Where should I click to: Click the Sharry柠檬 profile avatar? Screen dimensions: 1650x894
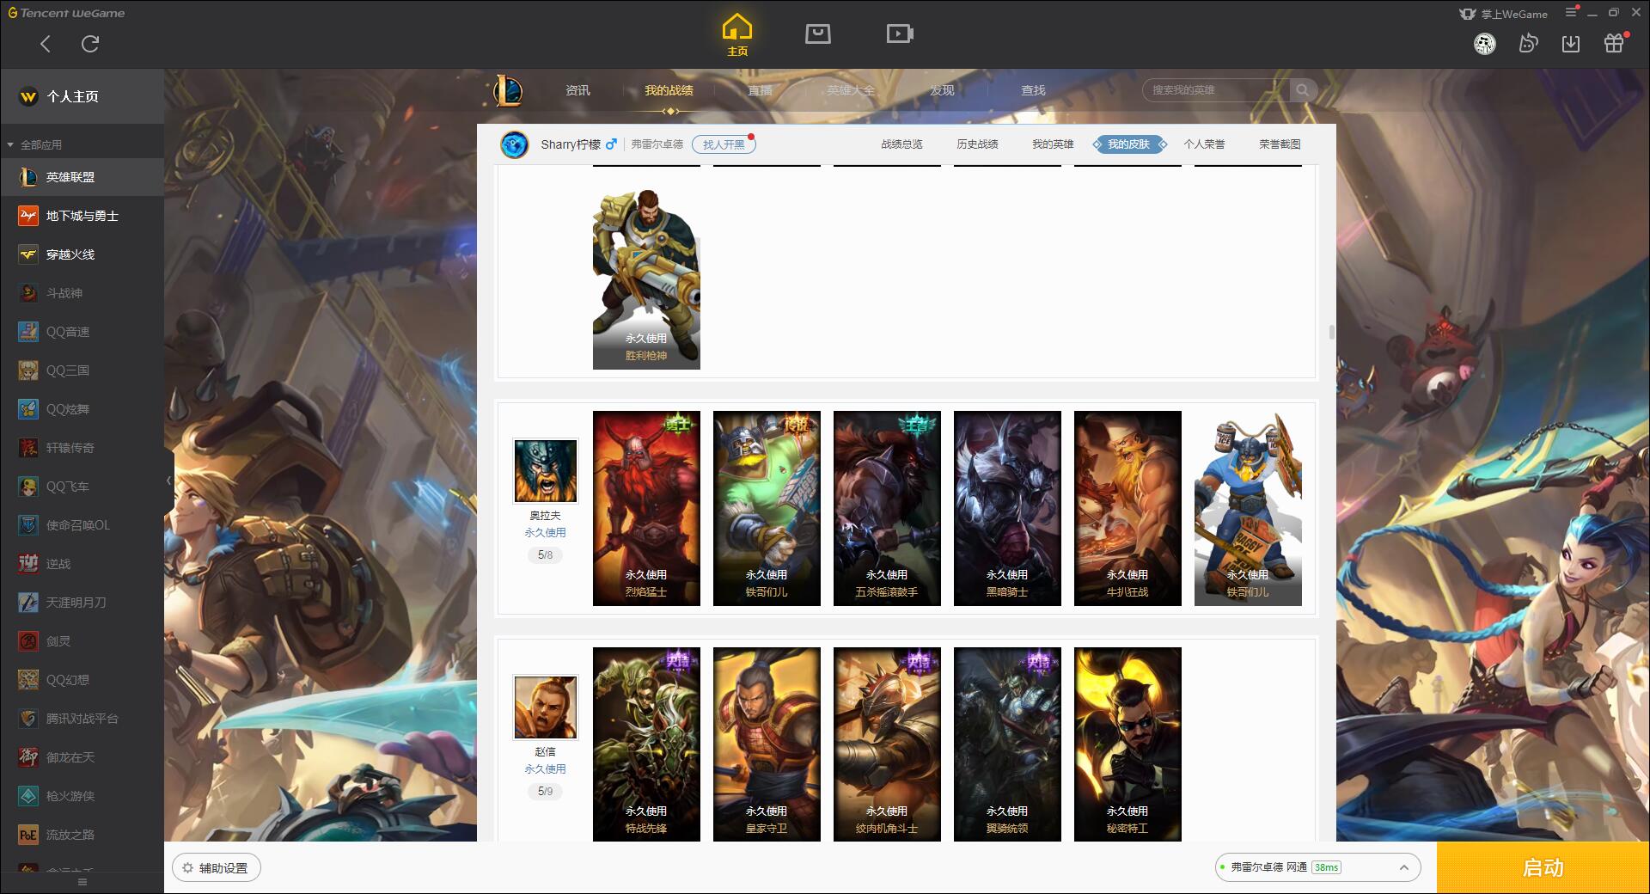515,144
